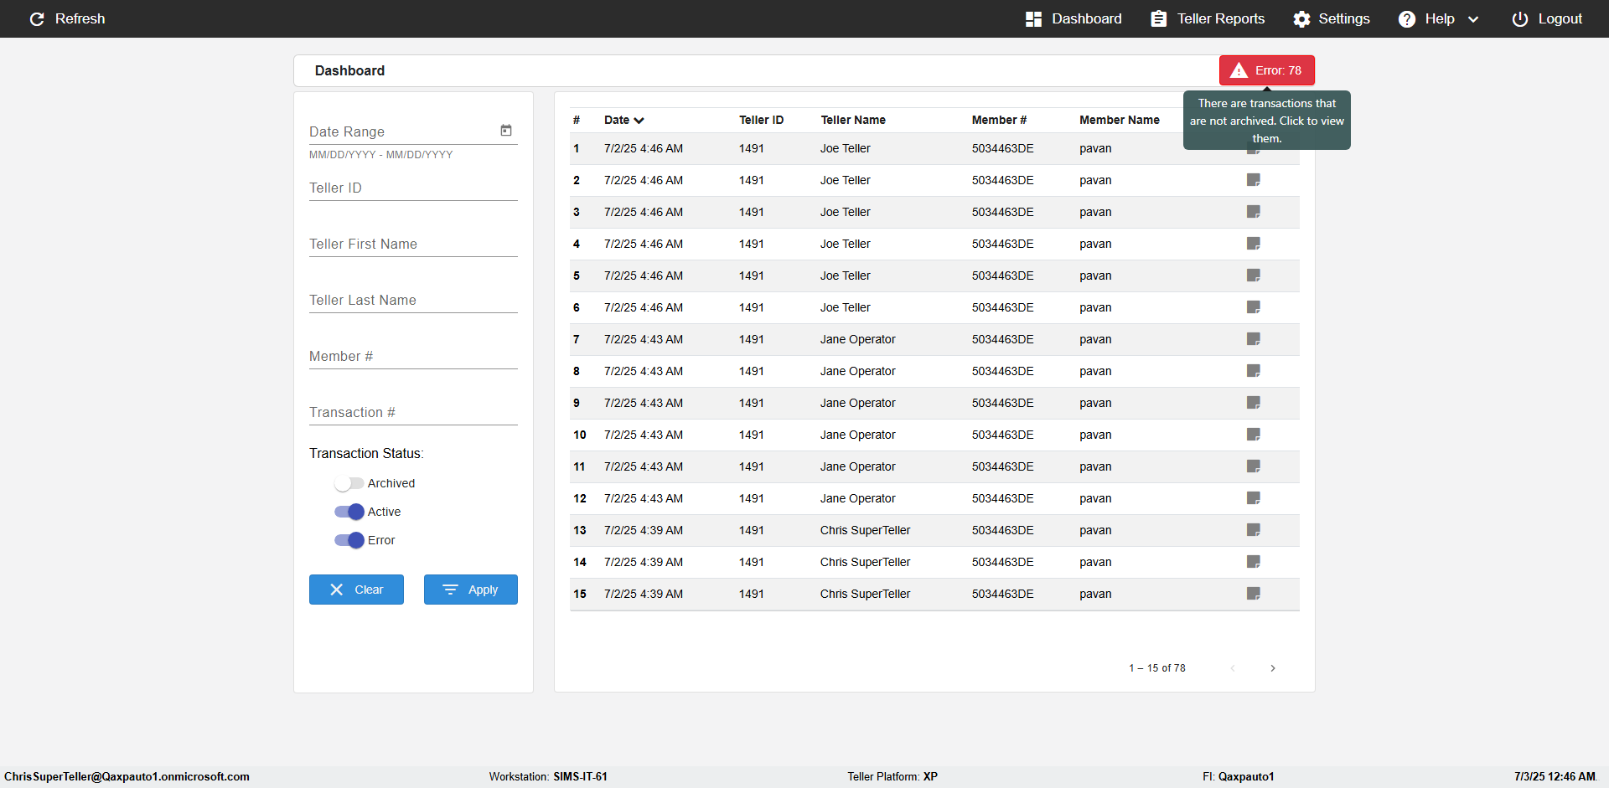This screenshot has height=788, width=1609.
Task: Open the note icon for row 6
Action: pos(1254,307)
